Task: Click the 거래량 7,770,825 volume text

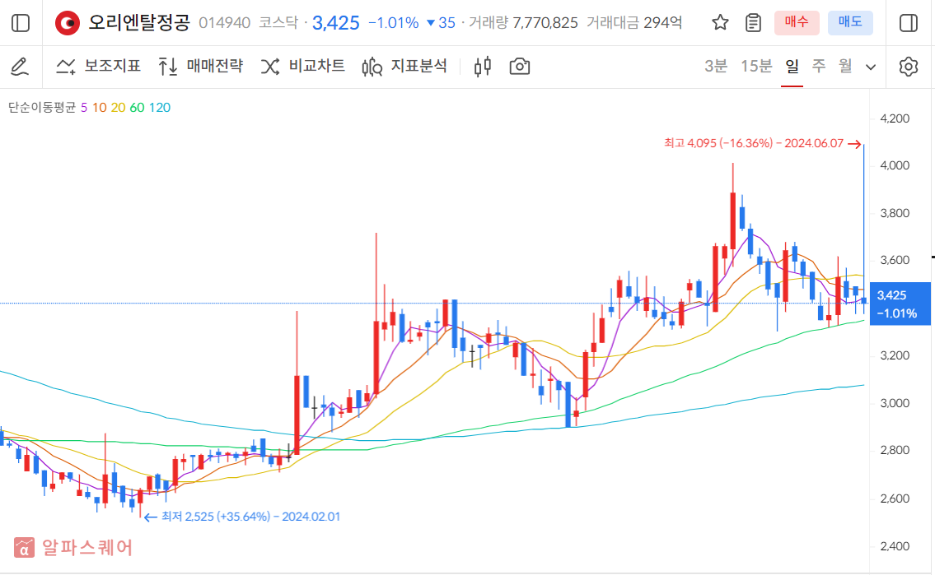Action: pyautogui.click(x=524, y=23)
